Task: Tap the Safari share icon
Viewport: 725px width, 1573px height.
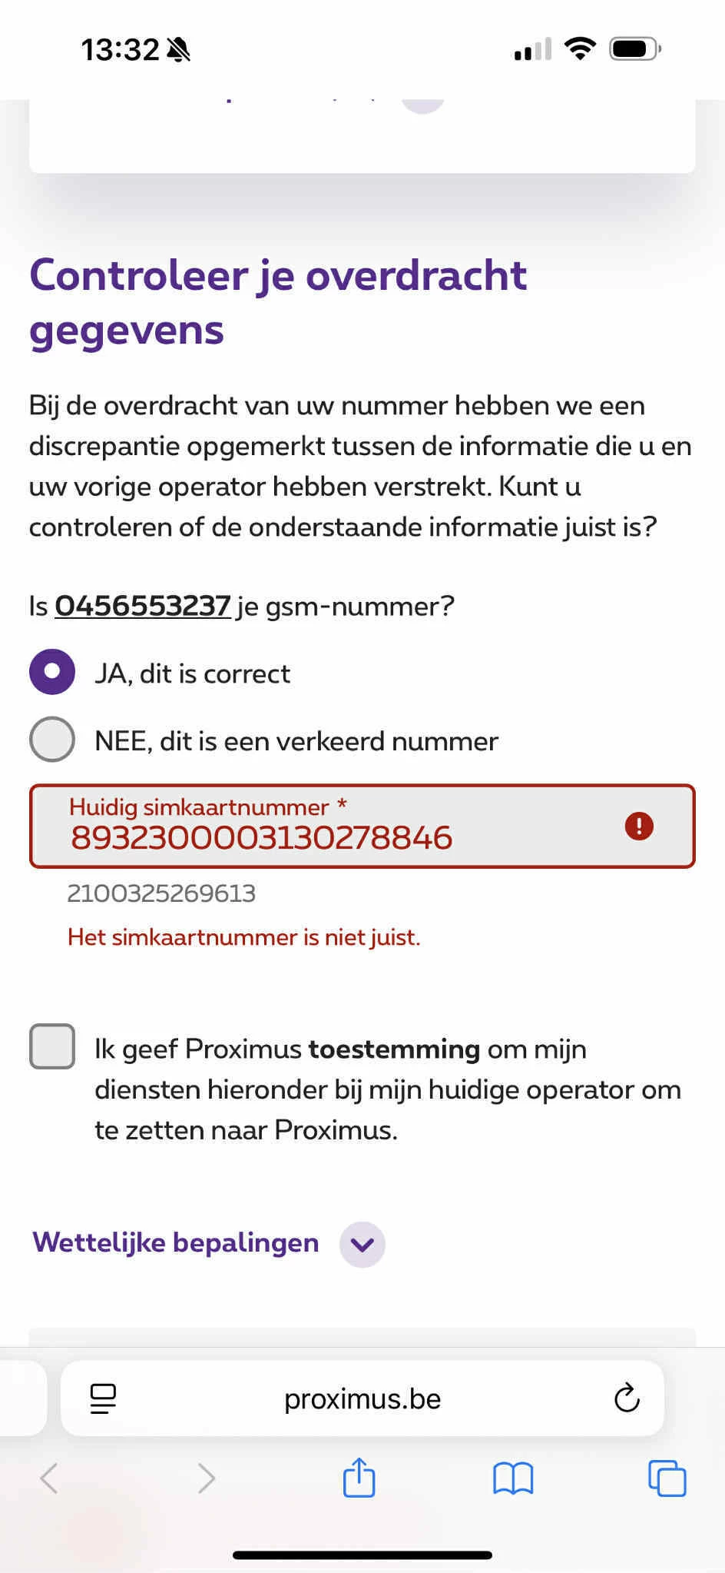Action: [x=359, y=1478]
